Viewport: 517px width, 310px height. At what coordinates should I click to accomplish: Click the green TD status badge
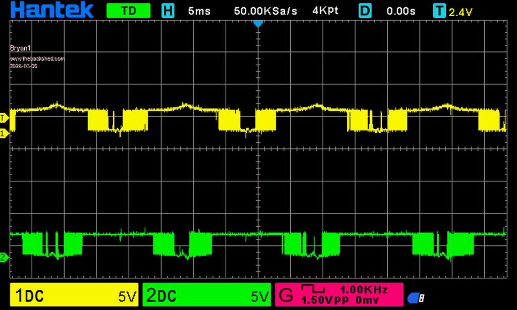click(x=128, y=11)
